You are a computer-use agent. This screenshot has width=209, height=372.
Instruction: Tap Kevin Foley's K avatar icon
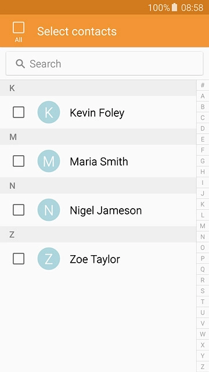click(x=49, y=112)
